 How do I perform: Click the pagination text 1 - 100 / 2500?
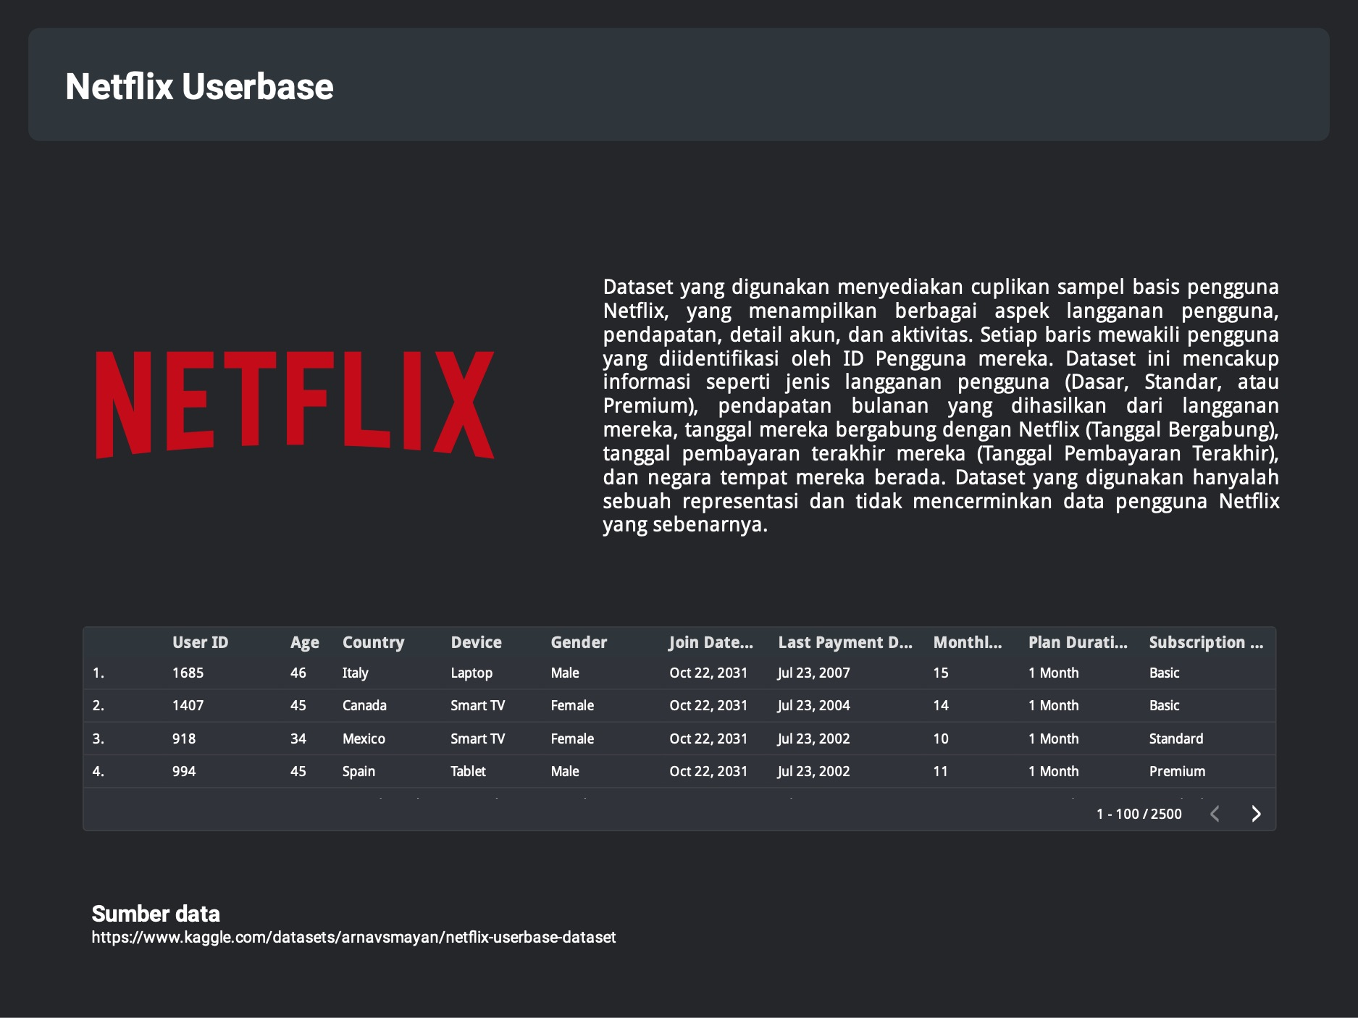pos(1139,814)
